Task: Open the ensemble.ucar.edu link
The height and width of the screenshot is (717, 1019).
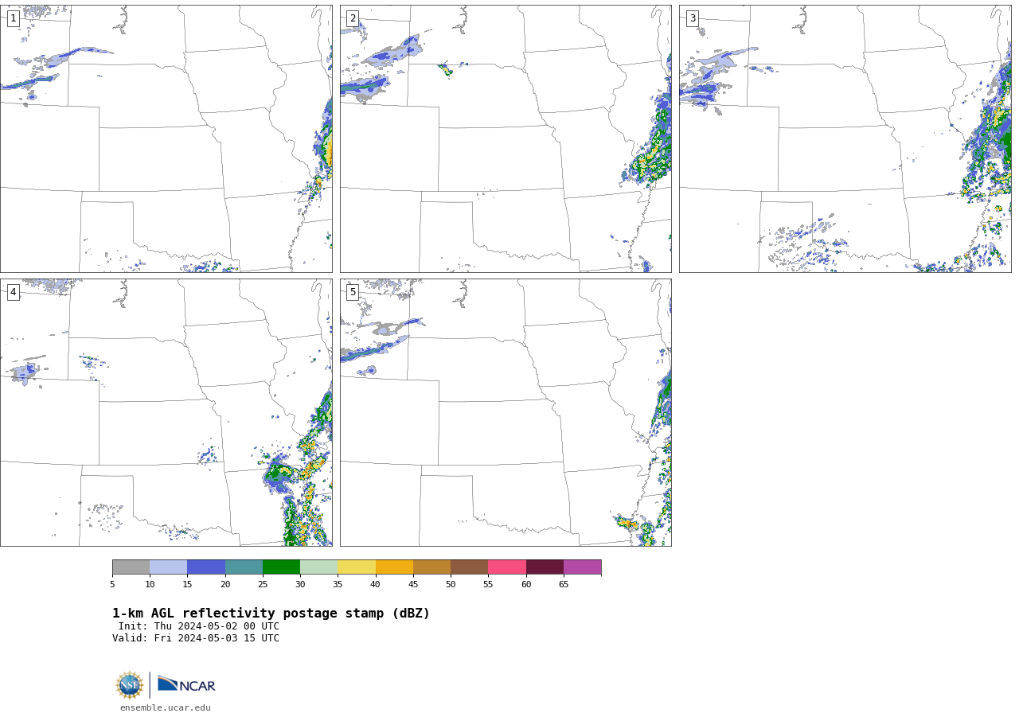Action: (166, 708)
